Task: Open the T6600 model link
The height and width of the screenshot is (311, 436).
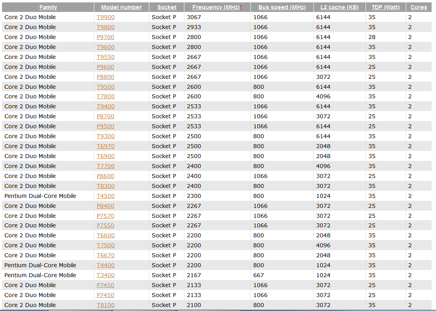Action: (x=106, y=236)
